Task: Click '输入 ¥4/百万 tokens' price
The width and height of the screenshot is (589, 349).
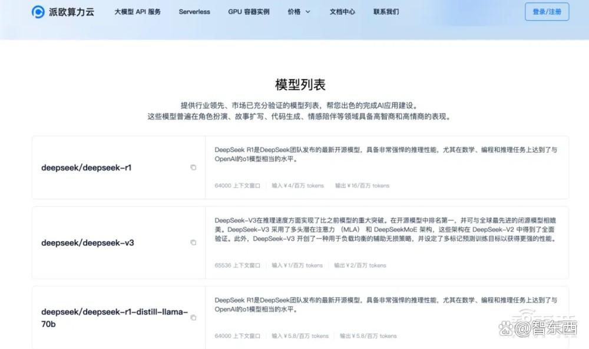Action: [x=297, y=186]
